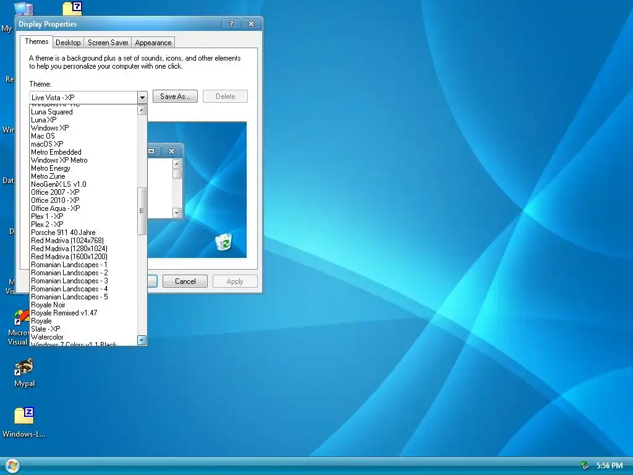Click the list scroll down arrow
Image resolution: width=633 pixels, height=475 pixels.
pos(142,340)
